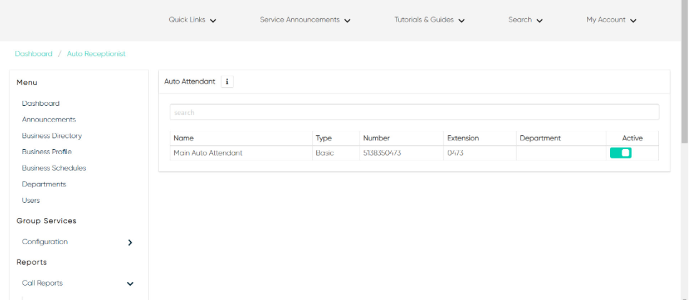689x300 pixels.
Task: Go to Dashboard breadcrumb link
Action: coord(33,54)
